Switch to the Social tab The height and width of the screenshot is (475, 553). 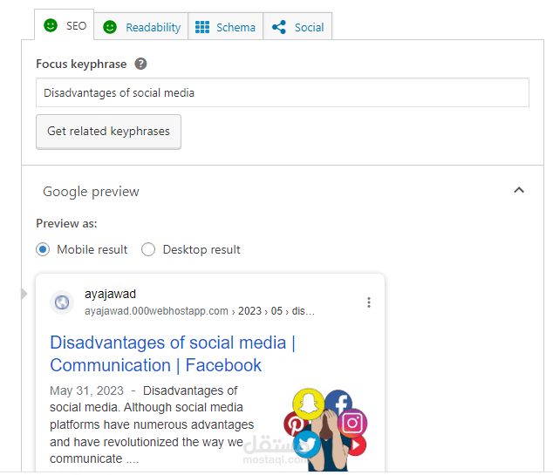309,27
